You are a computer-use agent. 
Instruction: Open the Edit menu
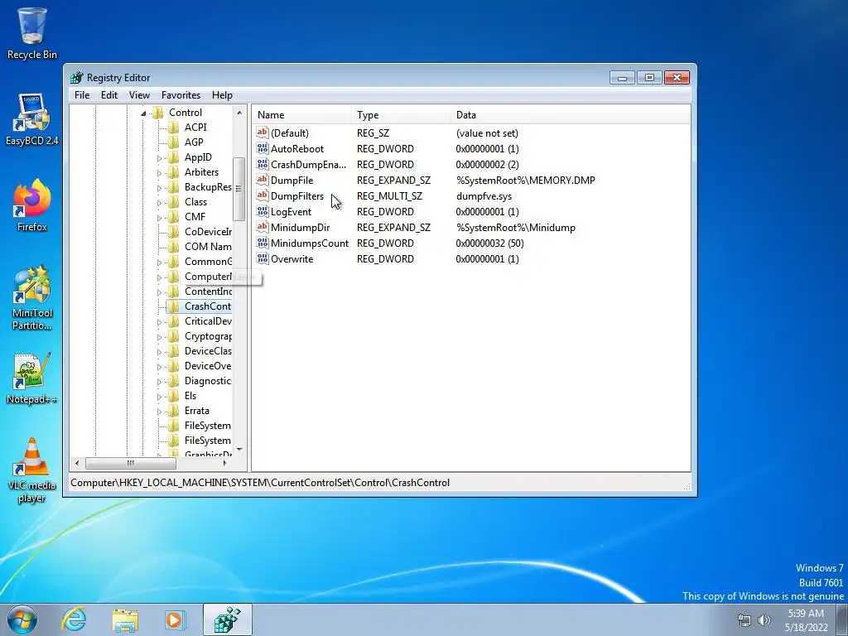click(x=109, y=95)
